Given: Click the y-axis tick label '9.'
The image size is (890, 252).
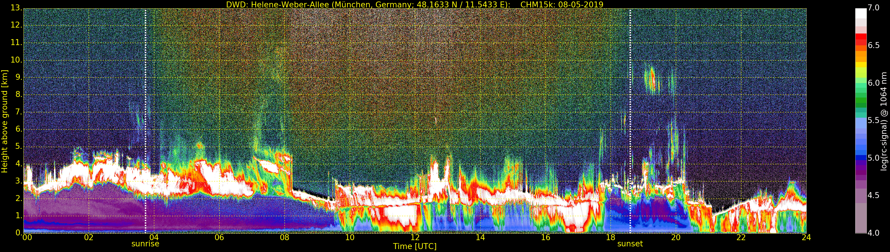Looking at the screenshot, I should [19, 77].
